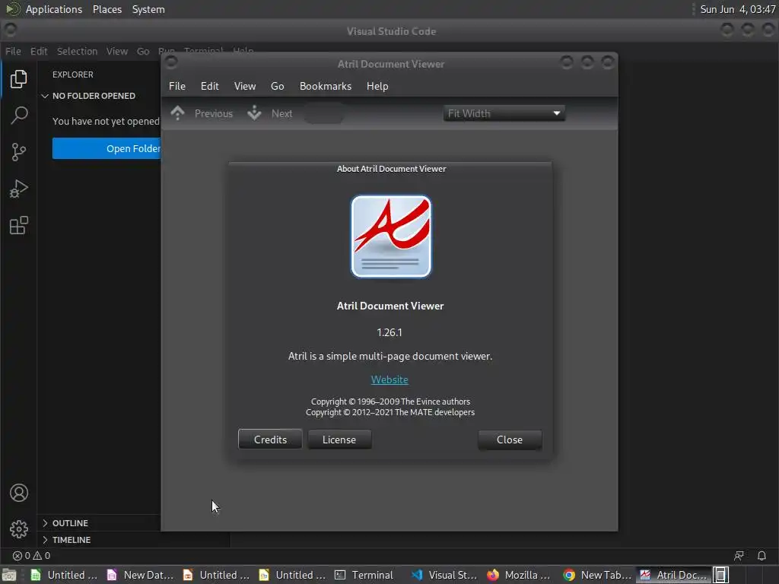Open VS Code notifications bell

[x=761, y=556]
